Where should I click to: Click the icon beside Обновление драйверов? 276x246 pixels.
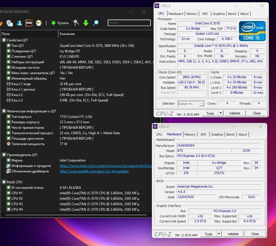click(8, 171)
